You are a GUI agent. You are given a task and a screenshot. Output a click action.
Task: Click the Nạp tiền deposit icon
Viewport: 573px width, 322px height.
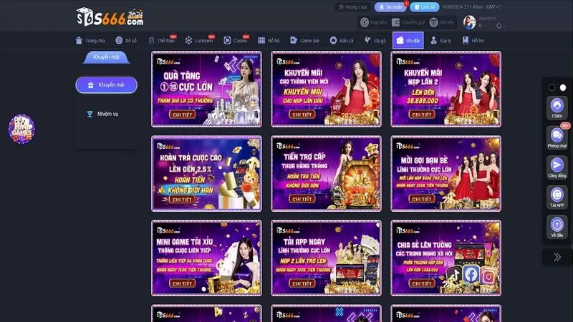point(365,23)
